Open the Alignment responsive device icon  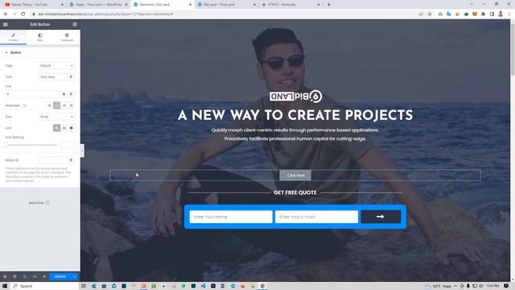pyautogui.click(x=25, y=106)
